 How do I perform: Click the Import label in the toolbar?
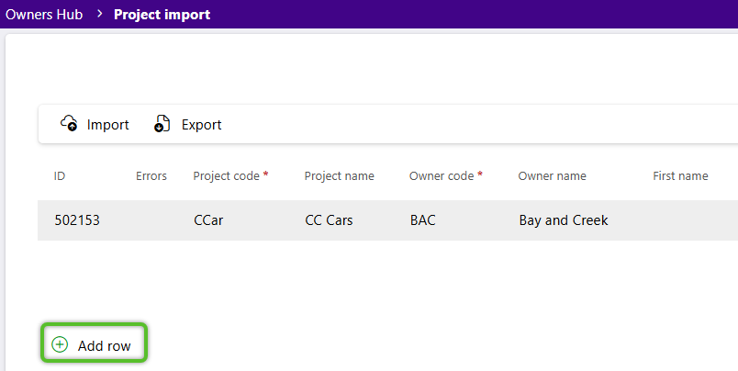(107, 125)
